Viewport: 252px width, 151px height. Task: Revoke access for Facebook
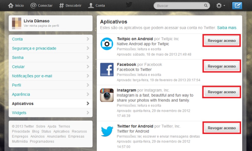click(222, 66)
